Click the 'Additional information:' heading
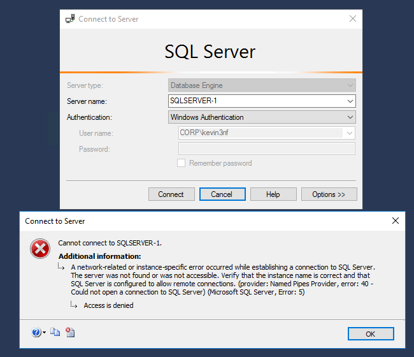 [100, 256]
